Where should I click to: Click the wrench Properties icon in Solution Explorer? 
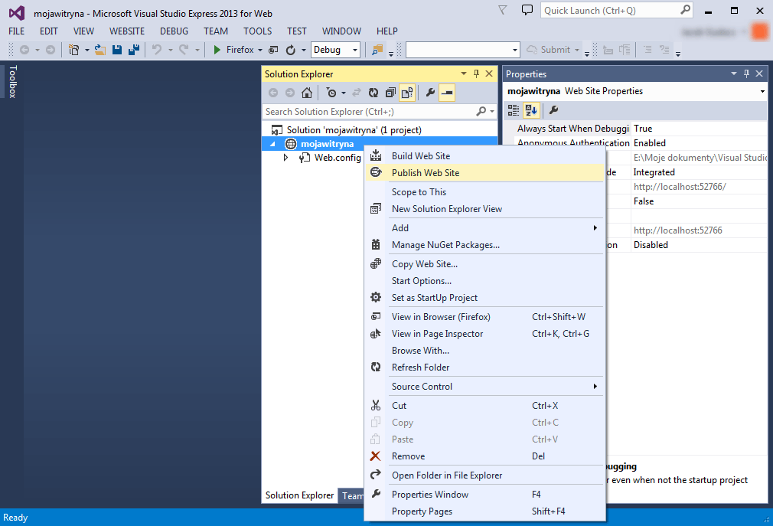point(430,93)
